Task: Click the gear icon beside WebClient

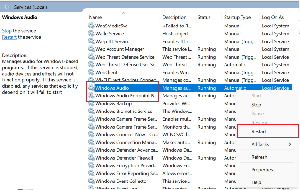Action: [91, 72]
